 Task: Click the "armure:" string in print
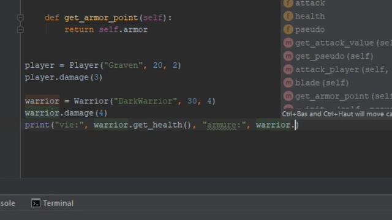[x=224, y=125]
